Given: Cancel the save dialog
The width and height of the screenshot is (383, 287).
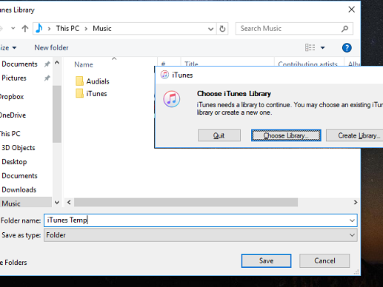Looking at the screenshot, I should click(325, 261).
